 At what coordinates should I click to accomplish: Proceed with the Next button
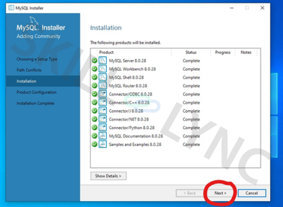click(220, 193)
